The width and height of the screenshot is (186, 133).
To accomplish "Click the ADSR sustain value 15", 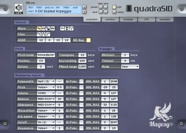I will coord(58,40).
